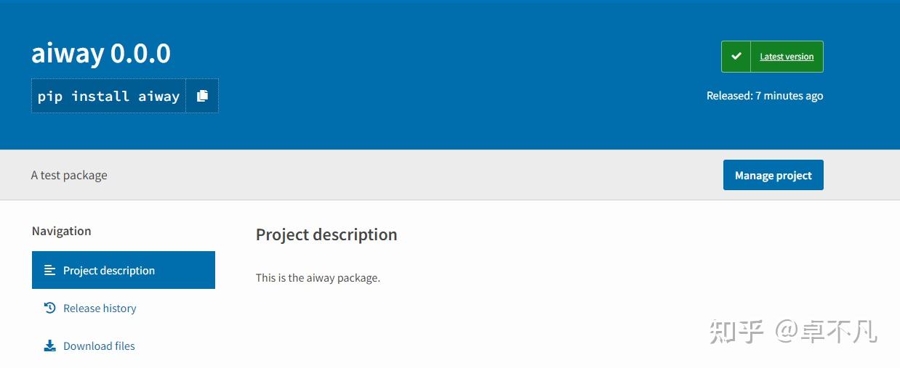Click the green Latest version badge border
This screenshot has height=368, width=900.
772,41
